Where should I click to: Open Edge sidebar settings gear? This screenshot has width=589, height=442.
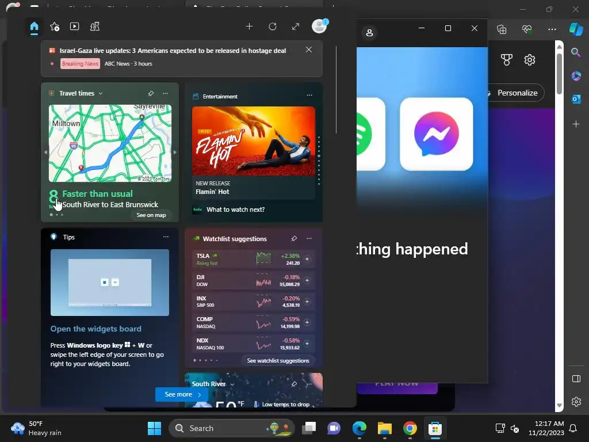click(x=576, y=401)
